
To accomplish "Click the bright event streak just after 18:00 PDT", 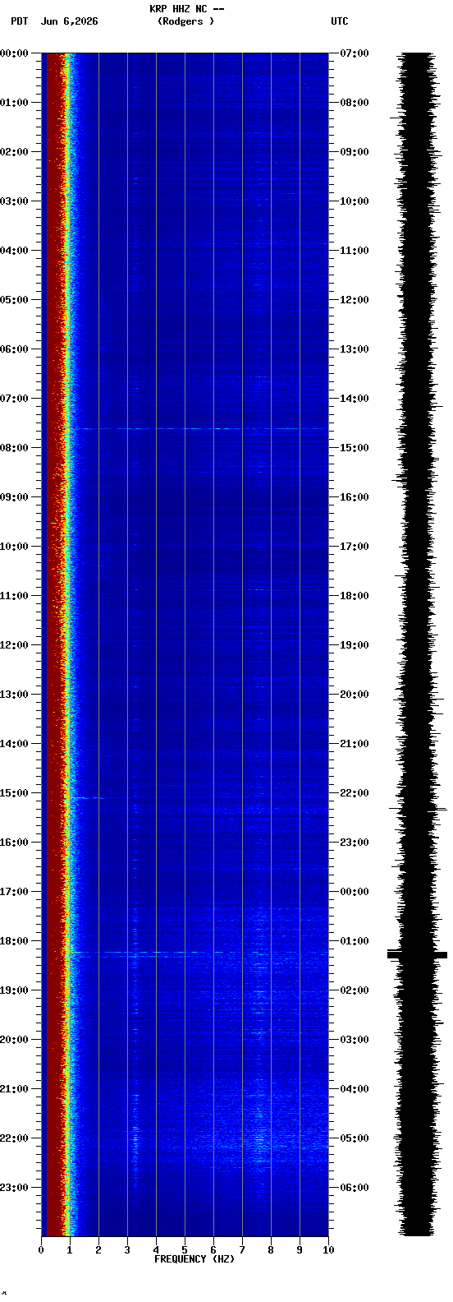I will 148,953.
